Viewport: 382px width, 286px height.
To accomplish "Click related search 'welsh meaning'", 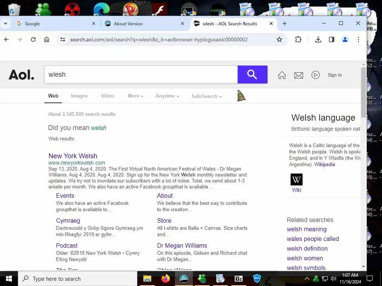I will tap(307, 229).
